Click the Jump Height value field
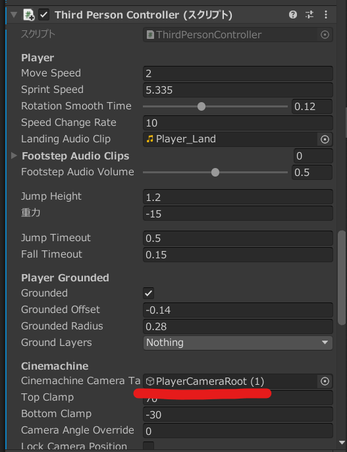Image resolution: width=347 pixels, height=452 pixels. point(238,197)
